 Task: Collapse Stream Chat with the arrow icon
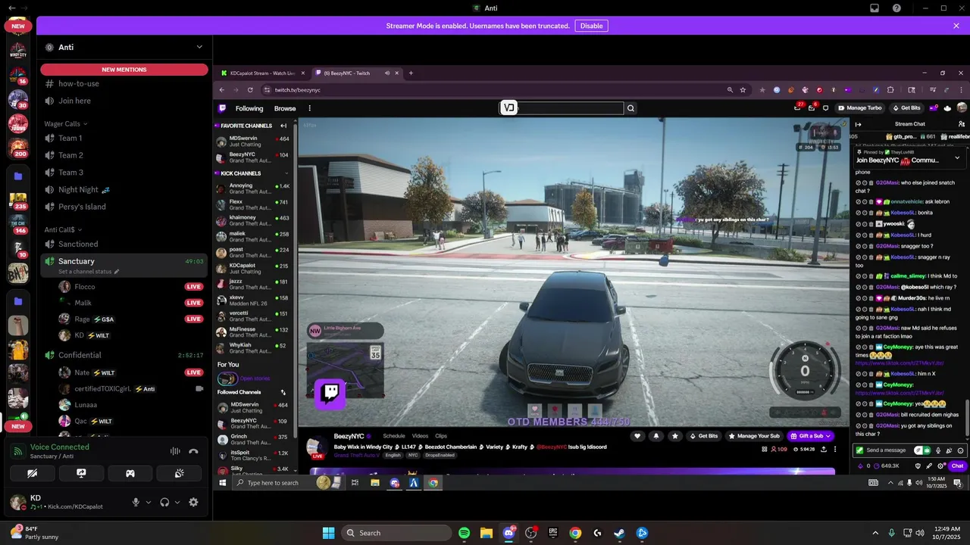point(859,124)
